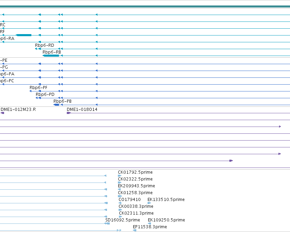
Task: Select the EK209943.5prime EST label
Action: pos(137,186)
